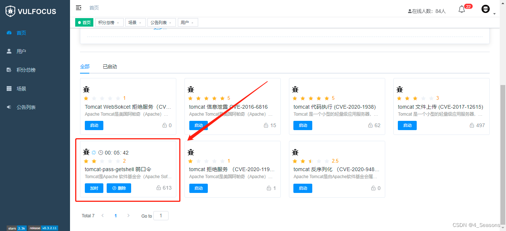Click the lock icon next to 613
This screenshot has height=231, width=506.
(159, 188)
